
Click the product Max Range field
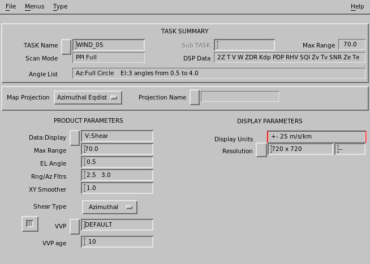click(x=117, y=149)
